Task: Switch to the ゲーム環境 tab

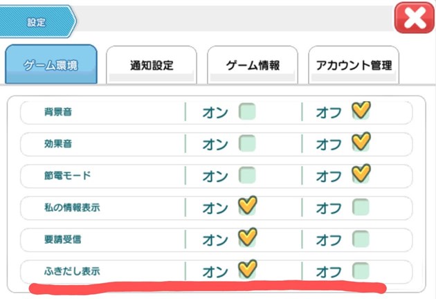Action: [51, 66]
